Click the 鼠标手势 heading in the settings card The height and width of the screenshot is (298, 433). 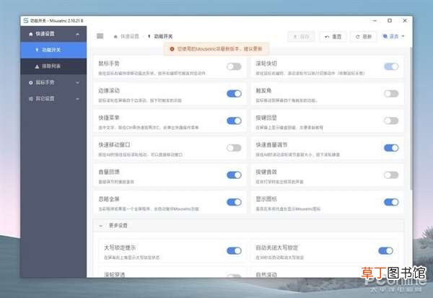[x=109, y=63]
